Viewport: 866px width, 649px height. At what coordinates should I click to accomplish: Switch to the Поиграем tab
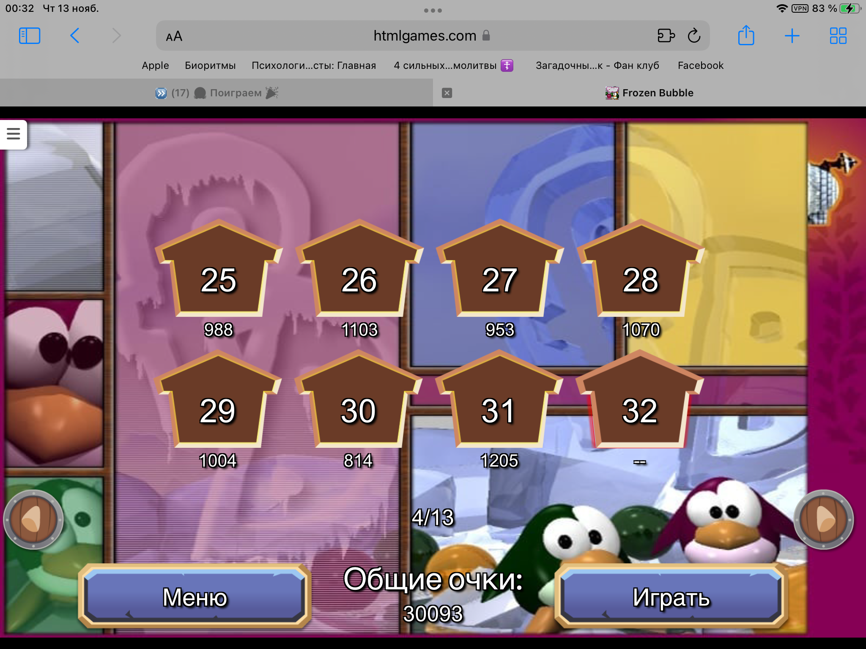(216, 93)
